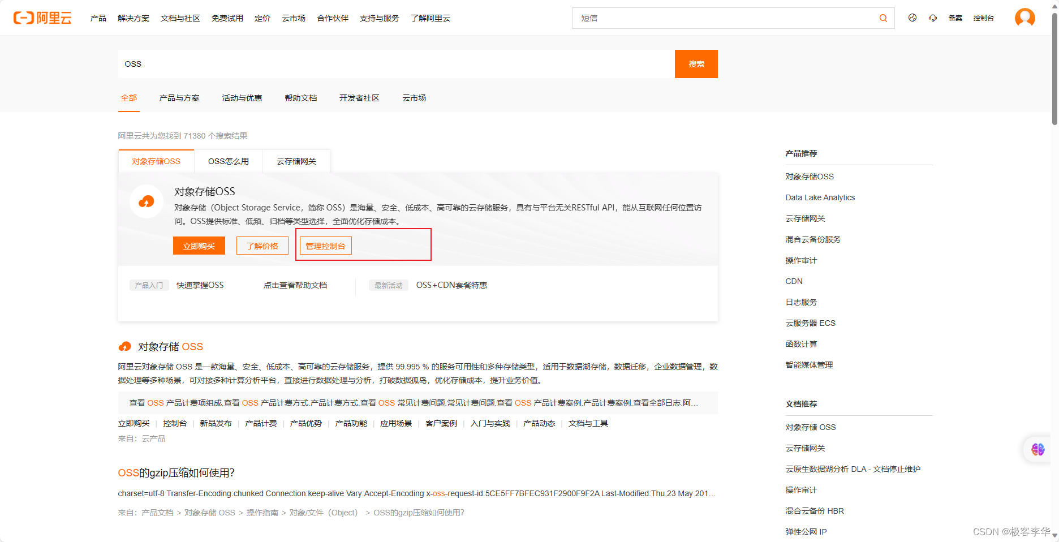Open 产品动态 link under OSS result
This screenshot has height=542, width=1059.
(539, 423)
